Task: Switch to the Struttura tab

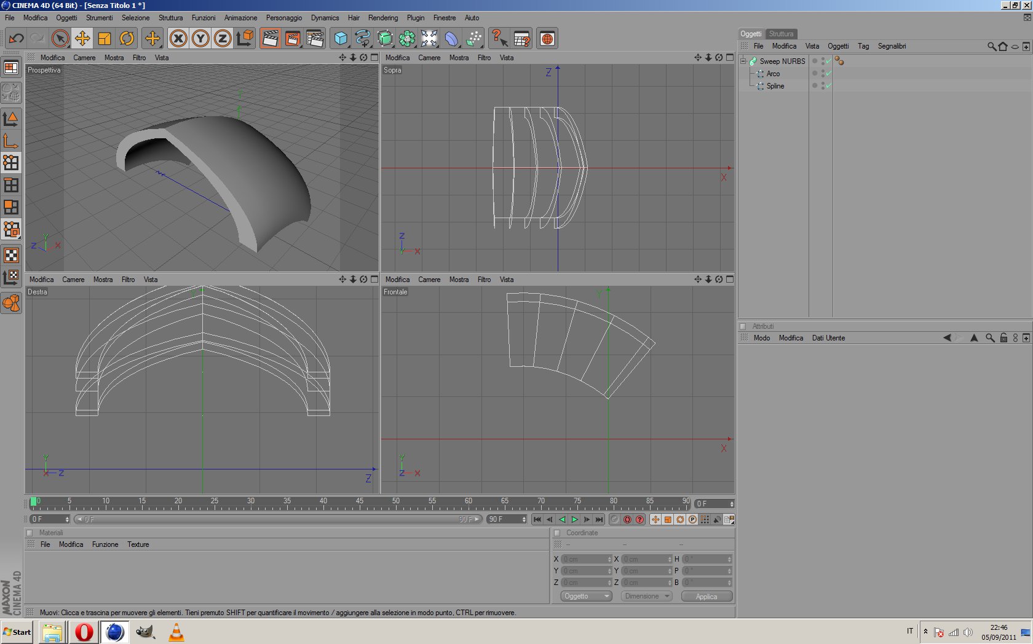Action: (x=781, y=34)
